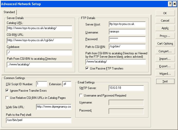178x130 pixels.
Task: Click the Cancel button
Action: pos(165,21)
